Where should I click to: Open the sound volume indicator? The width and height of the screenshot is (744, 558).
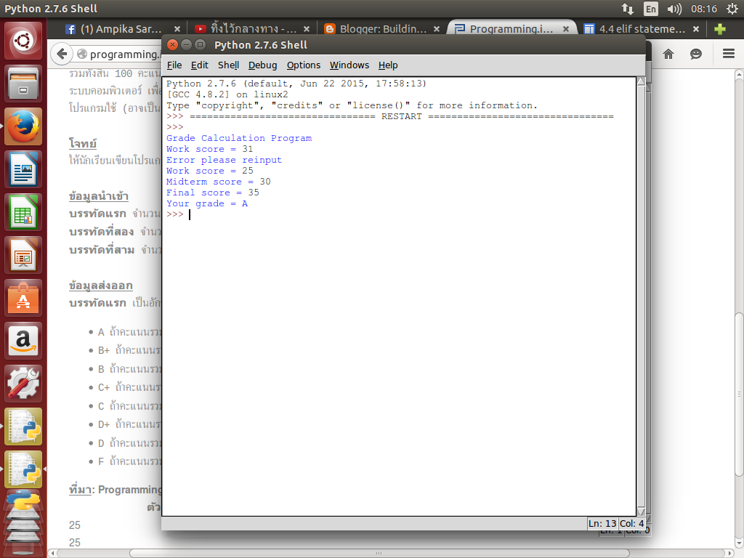click(x=674, y=9)
